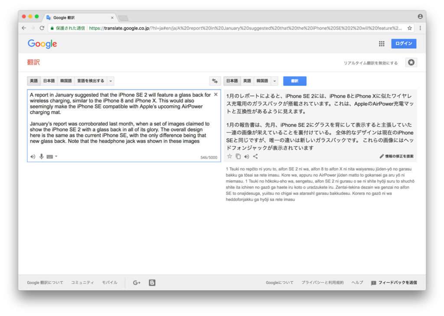Image resolution: width=444 pixels, height=316 pixels.
Task: Click the secure lock icon in address bar
Action: 52,28
